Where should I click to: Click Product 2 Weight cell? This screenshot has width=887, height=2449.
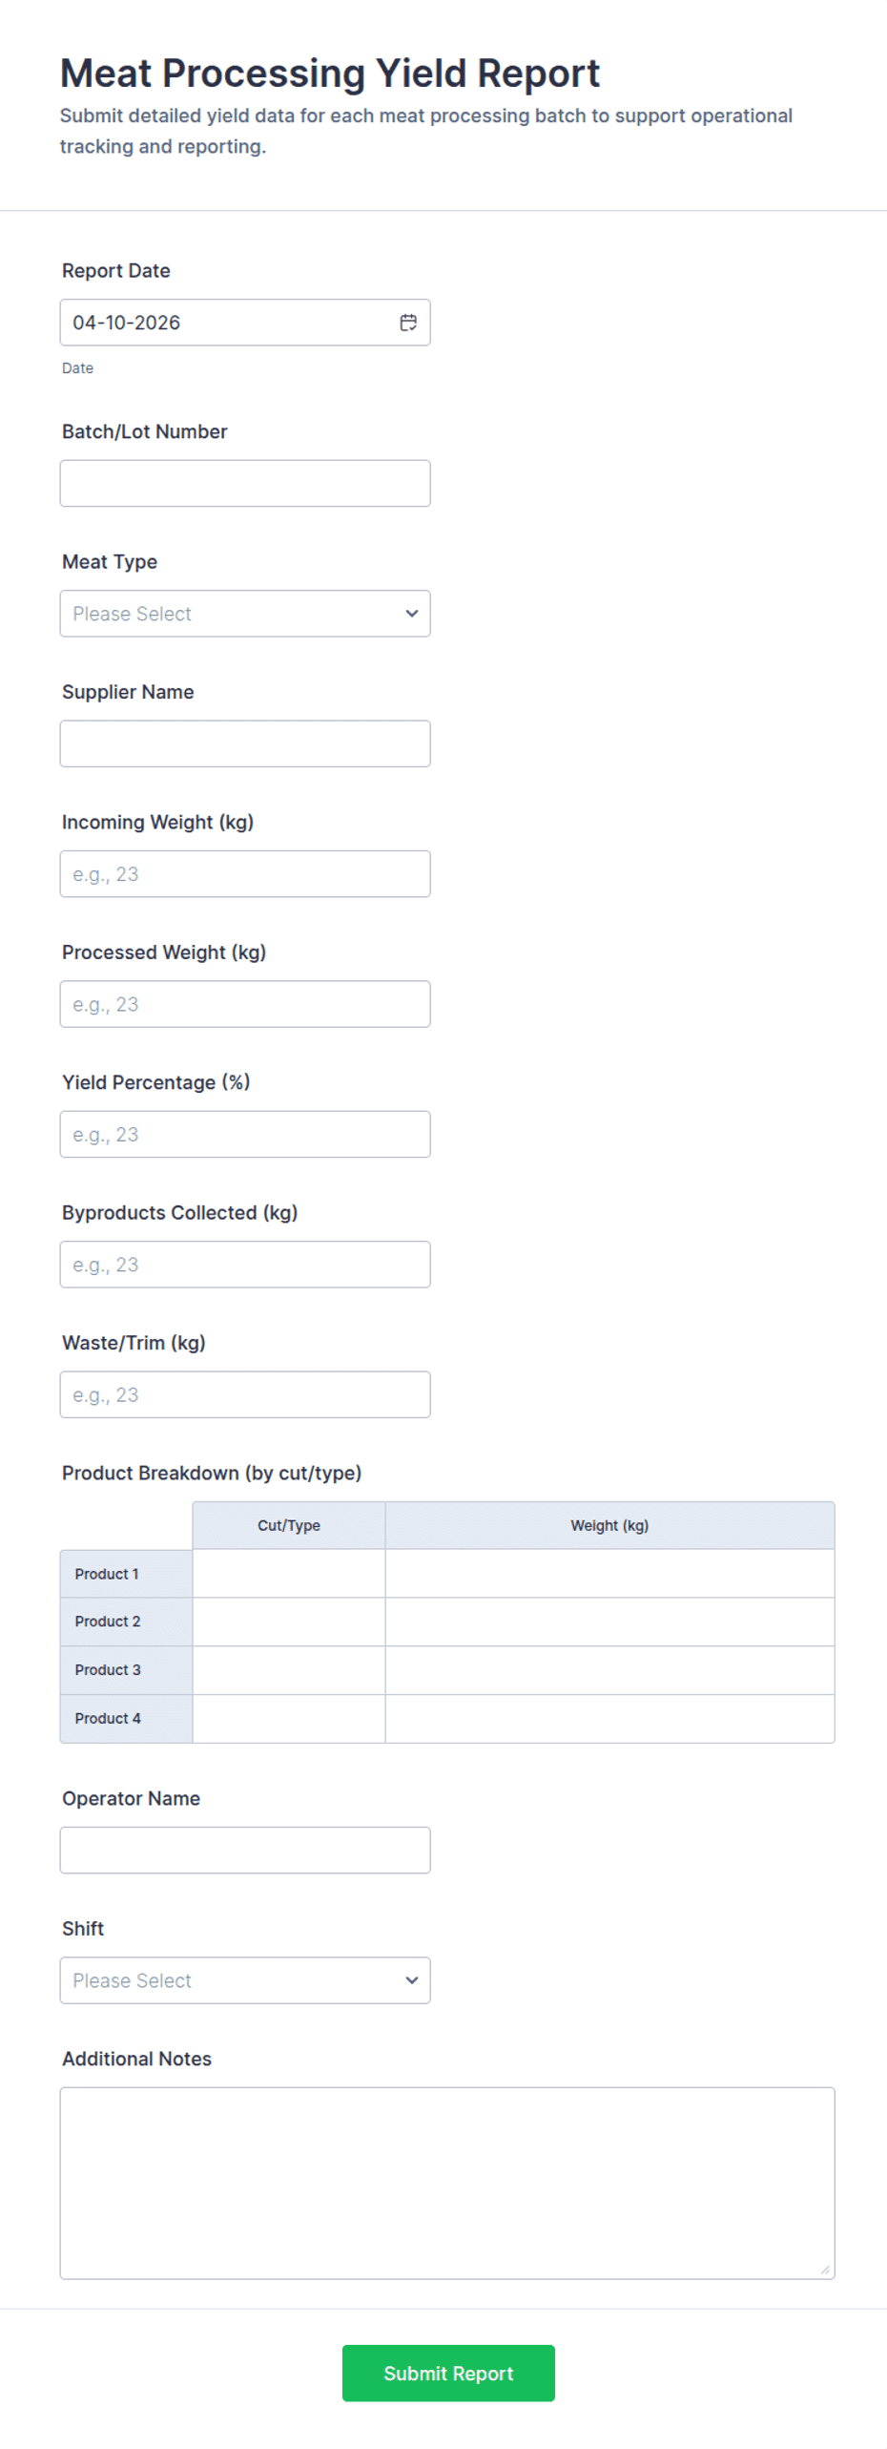[609, 1621]
